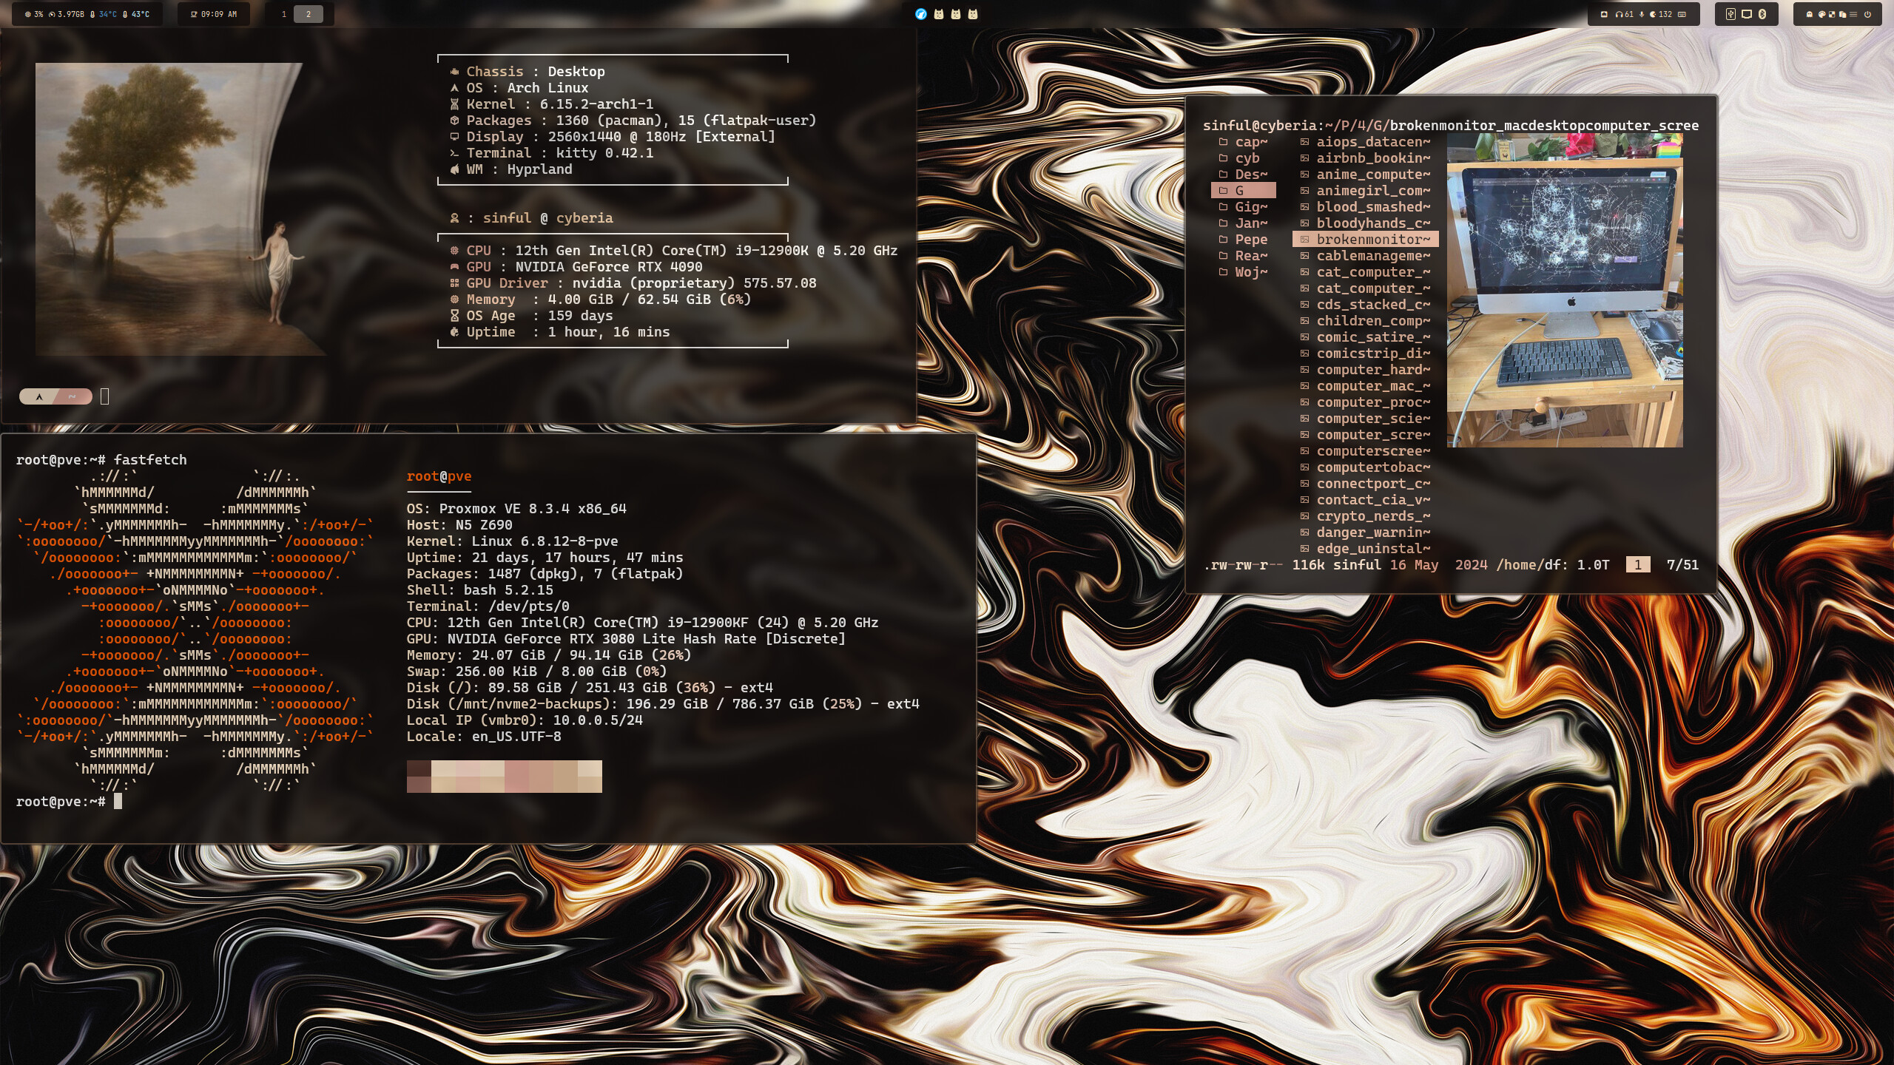Select the animegirl_com~ file entry
The image size is (1894, 1065).
click(x=1366, y=191)
